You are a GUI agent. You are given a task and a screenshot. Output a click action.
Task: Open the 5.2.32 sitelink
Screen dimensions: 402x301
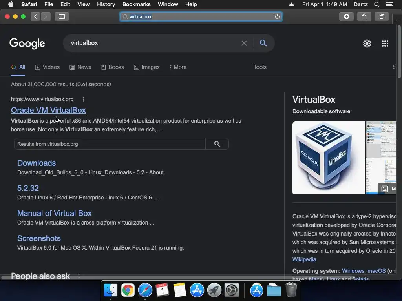[28, 188]
